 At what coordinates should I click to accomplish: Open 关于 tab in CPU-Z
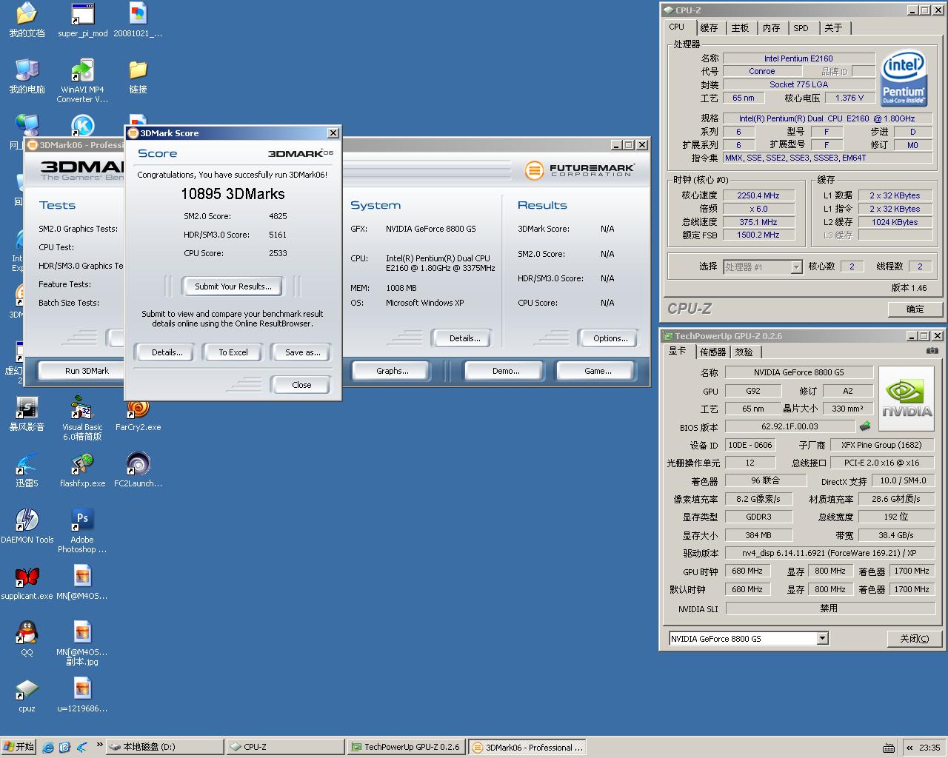click(833, 28)
